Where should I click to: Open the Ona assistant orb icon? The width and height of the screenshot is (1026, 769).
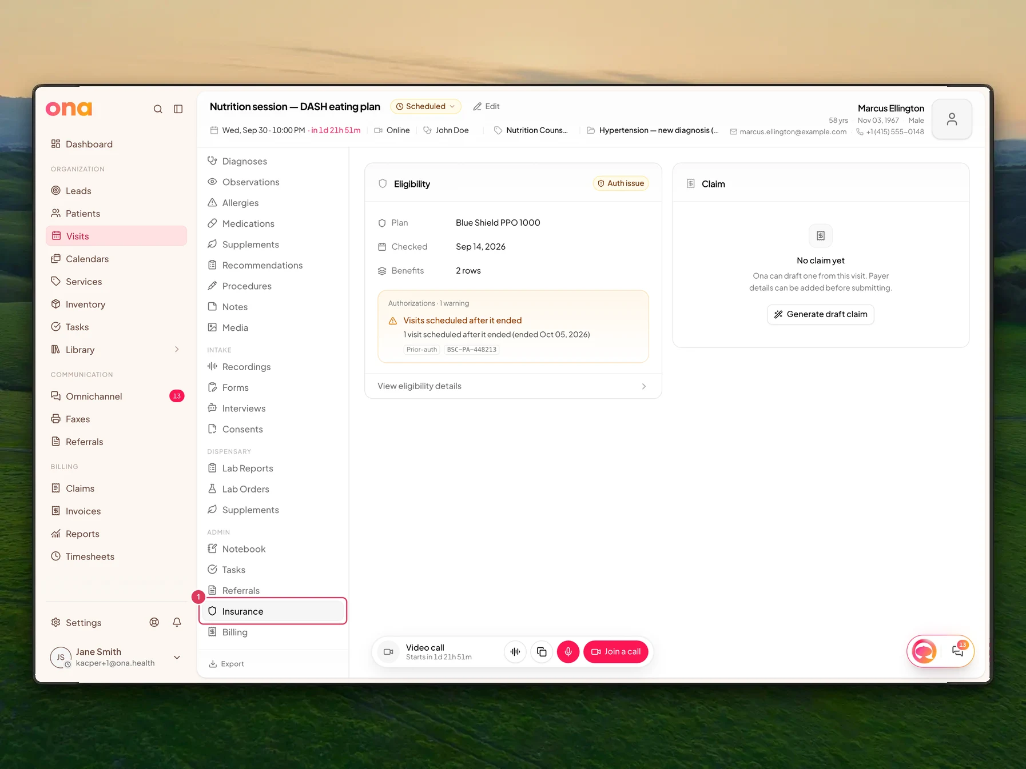(924, 651)
